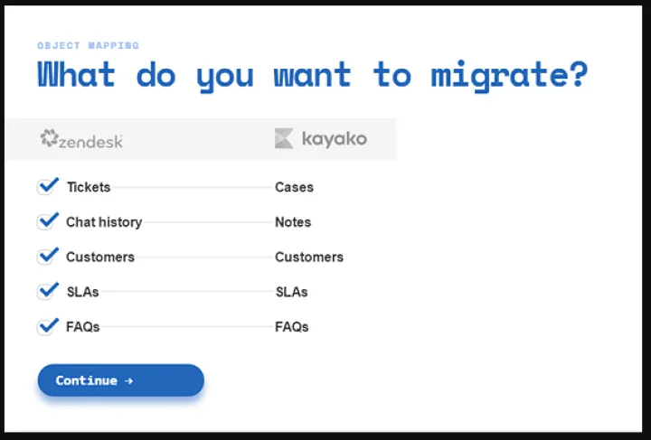The height and width of the screenshot is (440, 651).
Task: Select the Notes mapping text
Action: [x=293, y=222]
